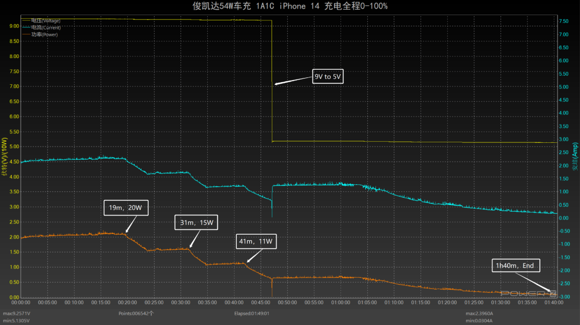Click the 7.50 tick on the Amp axis
This screenshot has width=580, height=325.
click(x=564, y=21)
